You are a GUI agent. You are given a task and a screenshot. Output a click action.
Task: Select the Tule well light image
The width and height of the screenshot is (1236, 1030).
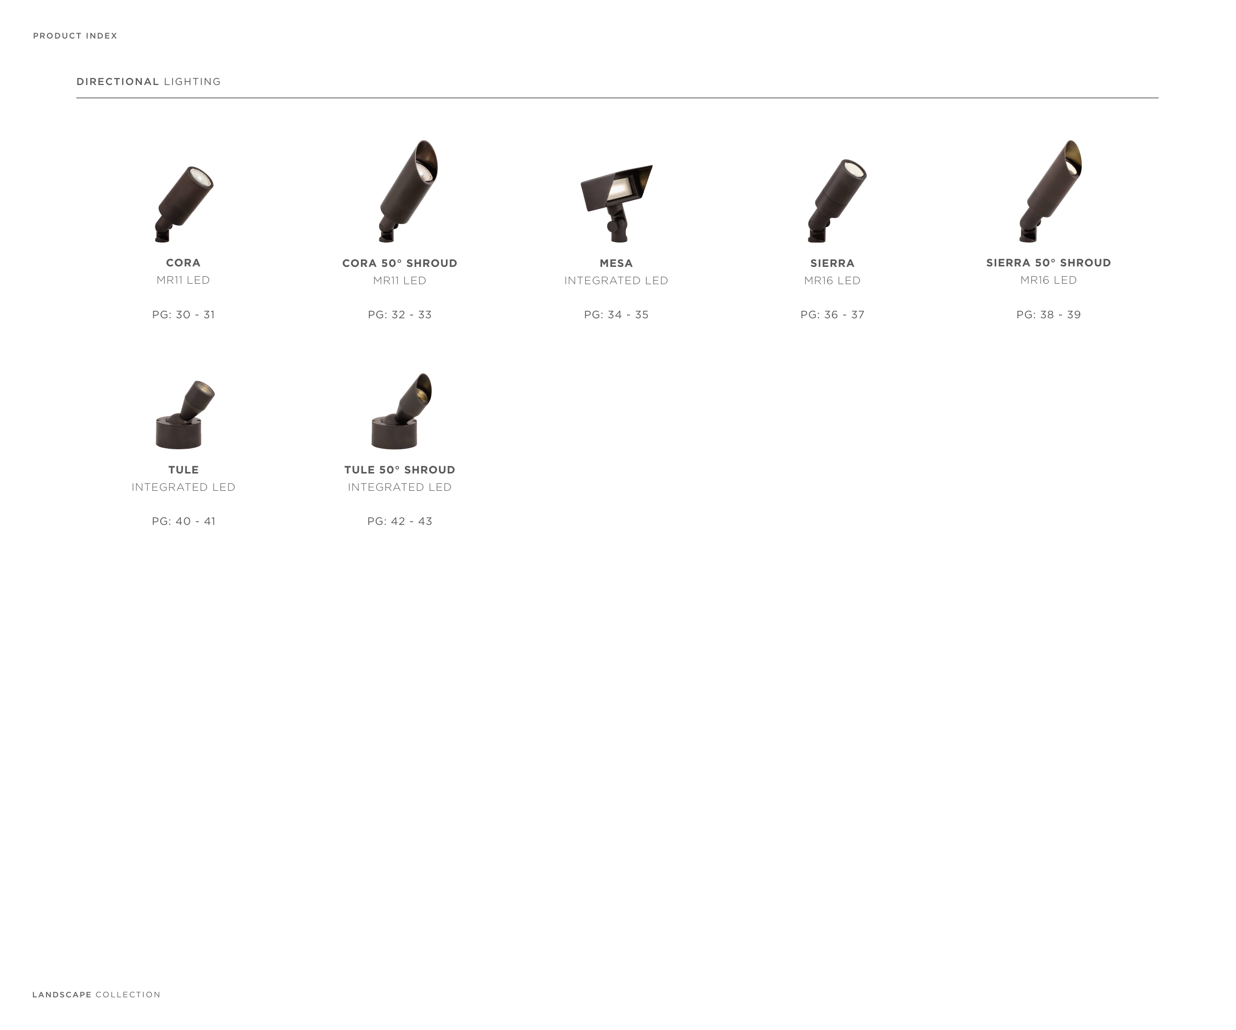[183, 414]
